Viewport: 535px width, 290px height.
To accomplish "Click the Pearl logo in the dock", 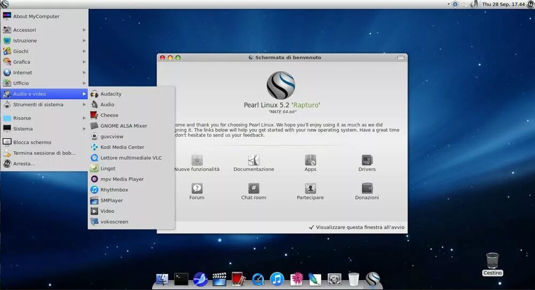I will coord(372,279).
